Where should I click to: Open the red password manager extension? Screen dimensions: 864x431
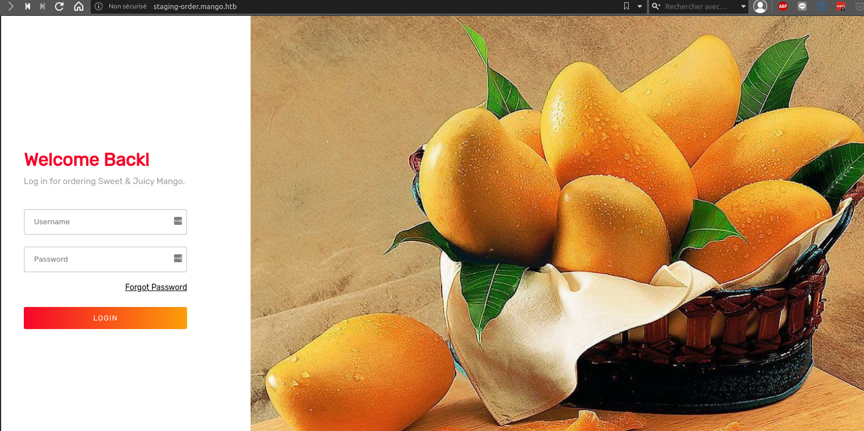[x=841, y=7]
